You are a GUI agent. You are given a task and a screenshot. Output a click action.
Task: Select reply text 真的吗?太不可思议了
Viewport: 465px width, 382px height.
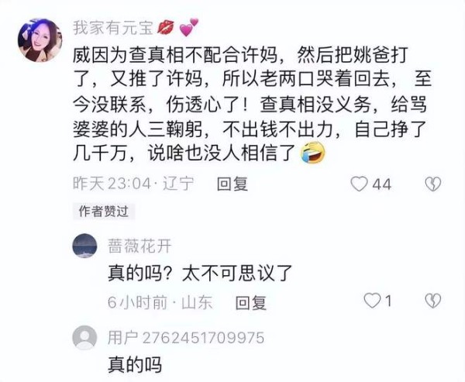pos(200,274)
